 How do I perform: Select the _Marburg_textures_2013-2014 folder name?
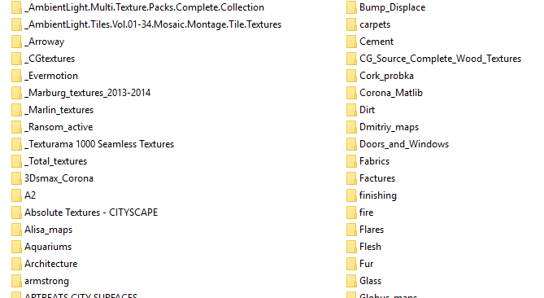(88, 93)
